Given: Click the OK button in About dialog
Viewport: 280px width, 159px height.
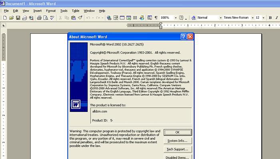Looking at the screenshot, I should pos(178,132).
